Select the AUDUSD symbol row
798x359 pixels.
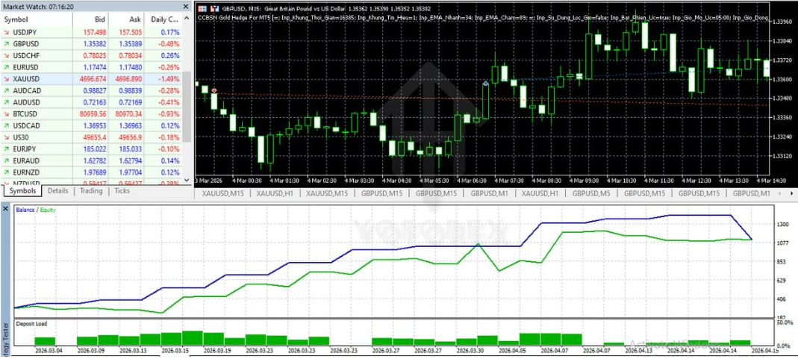tap(92, 102)
